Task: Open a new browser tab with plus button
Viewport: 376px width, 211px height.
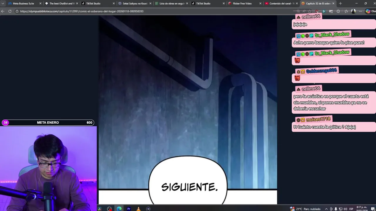Action: pyautogui.click(x=340, y=4)
